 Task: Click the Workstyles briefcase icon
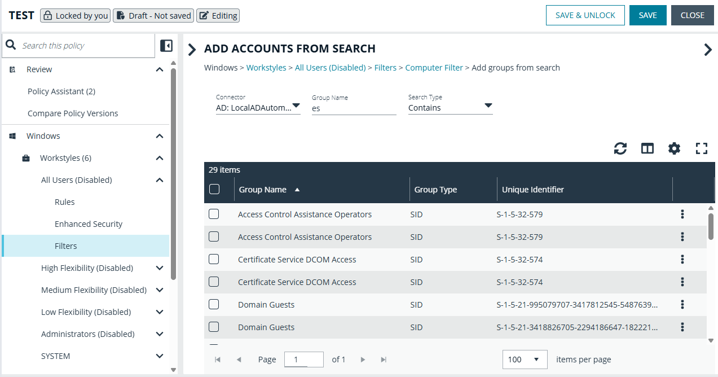click(x=26, y=158)
